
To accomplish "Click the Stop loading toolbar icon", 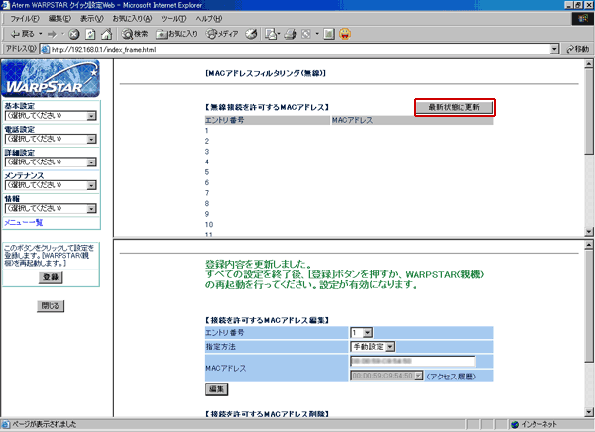I will point(74,33).
